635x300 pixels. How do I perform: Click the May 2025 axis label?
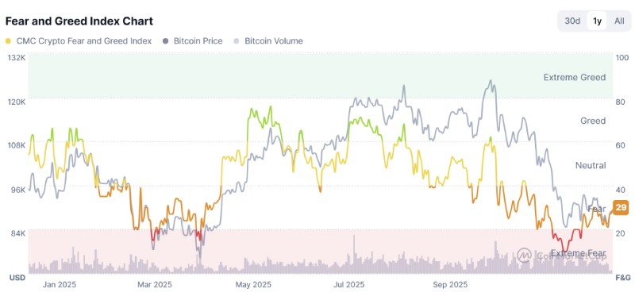(252, 285)
